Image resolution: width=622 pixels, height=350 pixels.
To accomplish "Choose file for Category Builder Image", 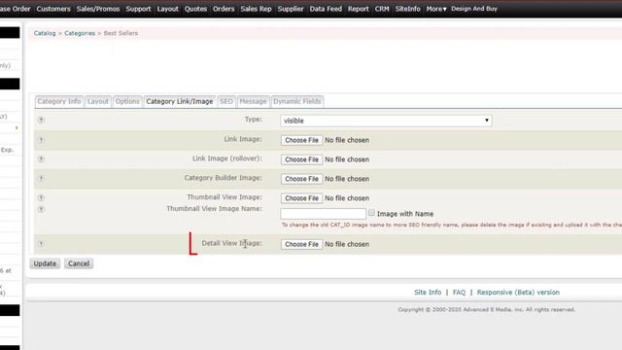I will click(301, 179).
